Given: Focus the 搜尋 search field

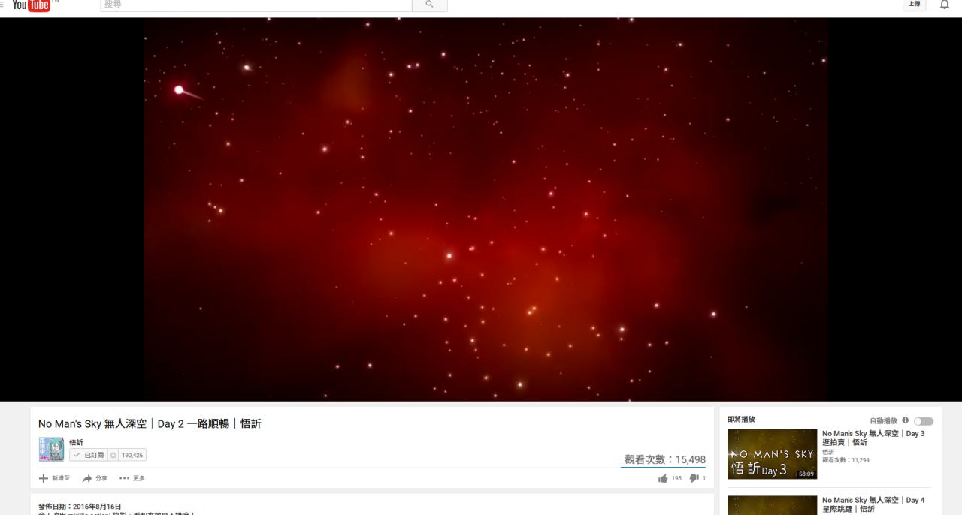Looking at the screenshot, I should (x=256, y=5).
